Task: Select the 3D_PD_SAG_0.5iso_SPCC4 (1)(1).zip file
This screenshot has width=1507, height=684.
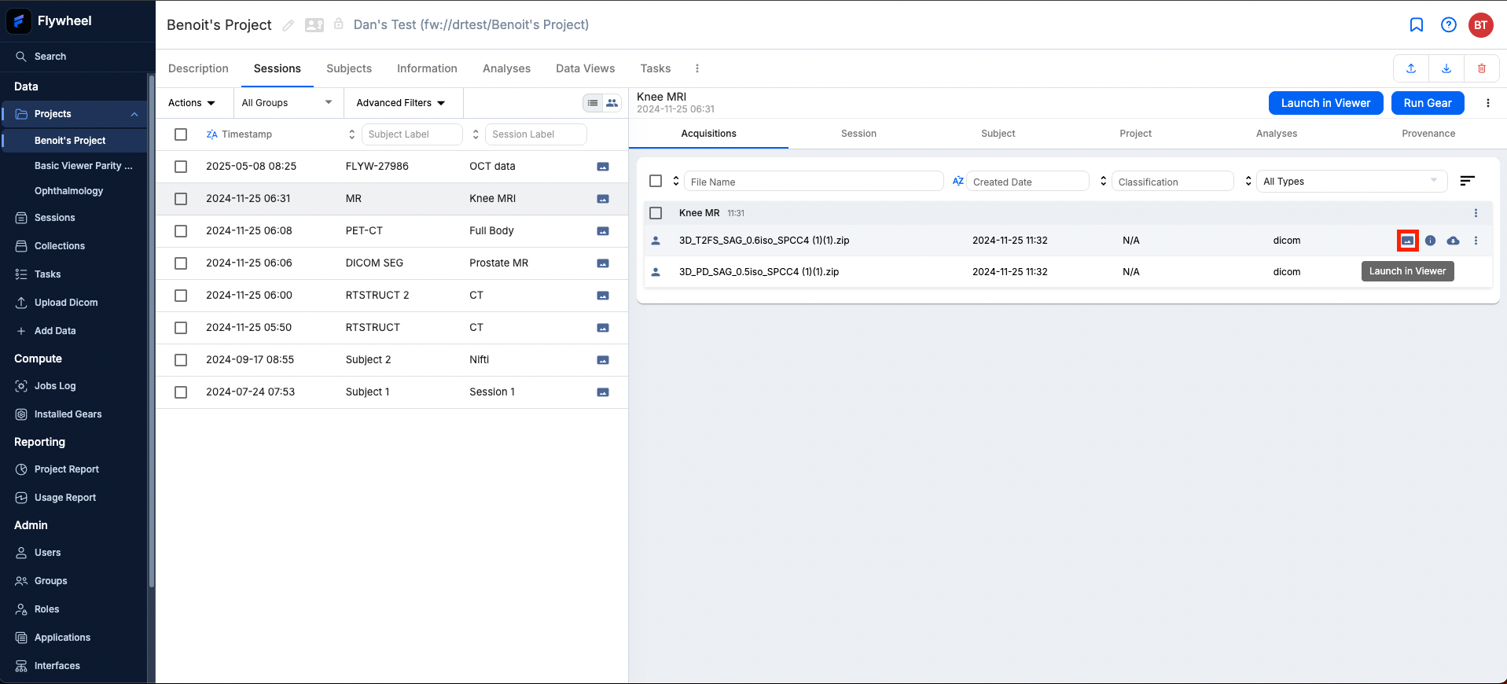Action: point(759,272)
